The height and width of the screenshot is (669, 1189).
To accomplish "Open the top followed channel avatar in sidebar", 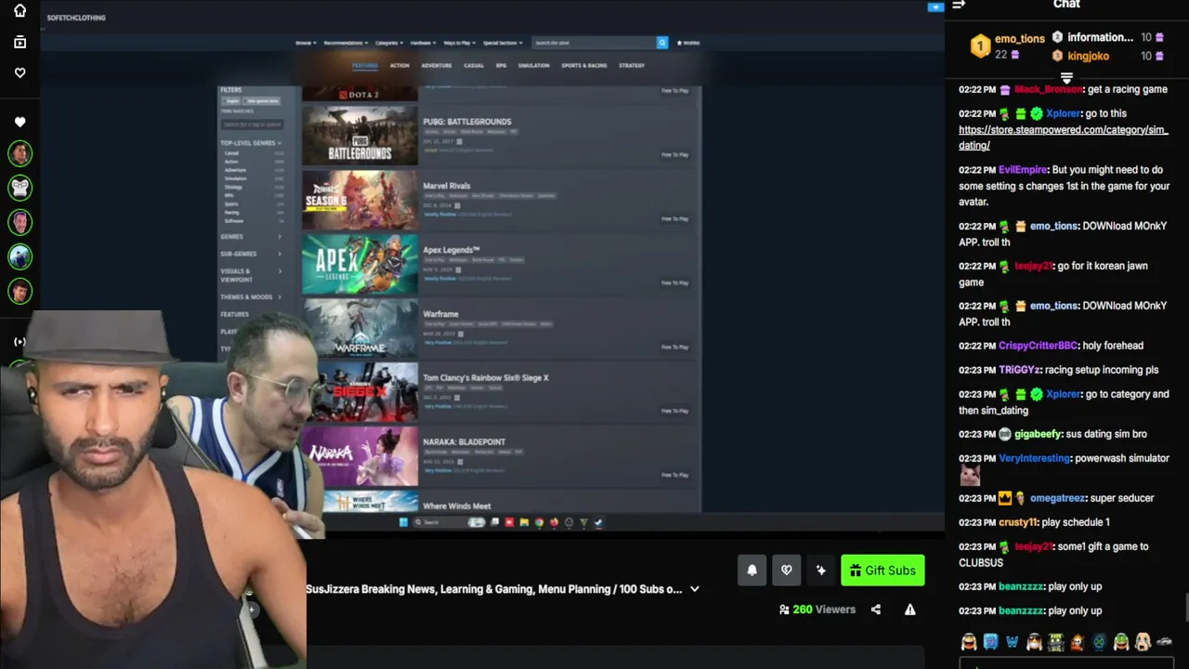I will tap(20, 153).
